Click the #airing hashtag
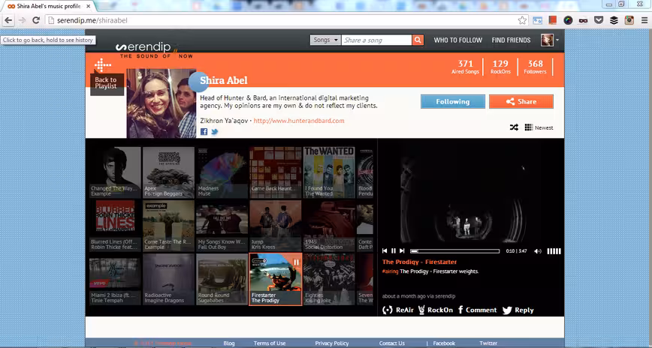Image resolution: width=652 pixels, height=348 pixels. 390,271
